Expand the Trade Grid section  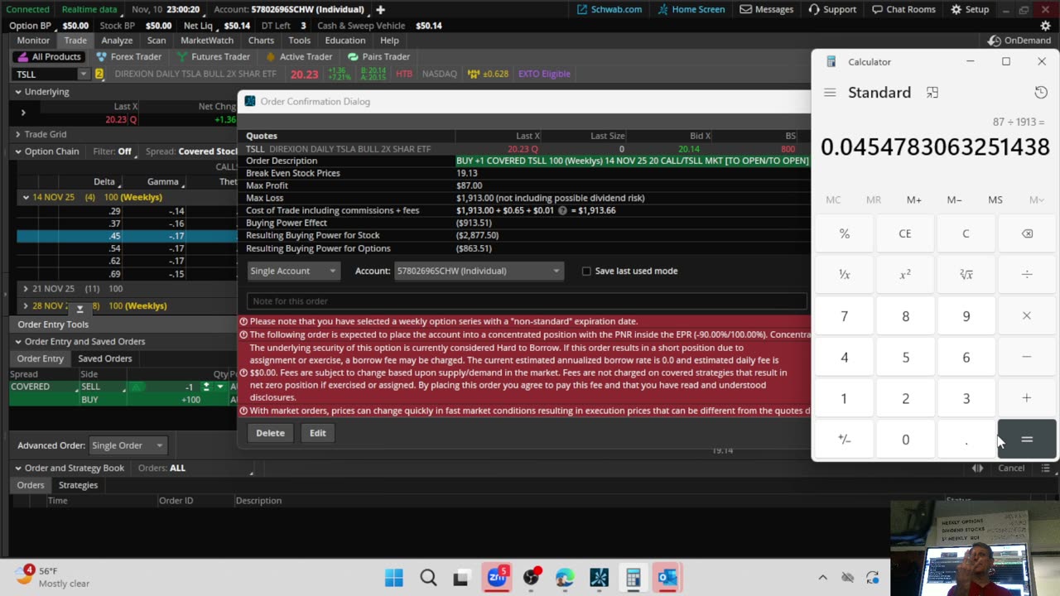(x=18, y=134)
